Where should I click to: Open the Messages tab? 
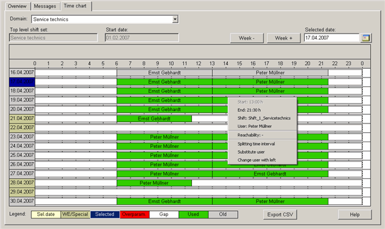point(45,6)
